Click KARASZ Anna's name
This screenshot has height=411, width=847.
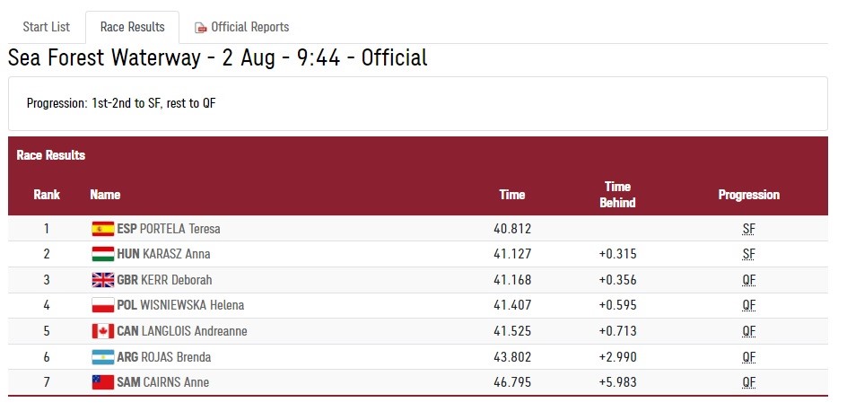point(176,254)
